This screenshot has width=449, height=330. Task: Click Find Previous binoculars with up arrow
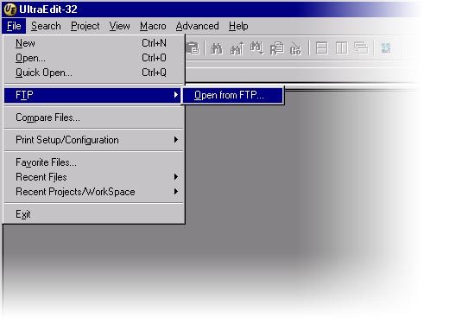tap(237, 48)
